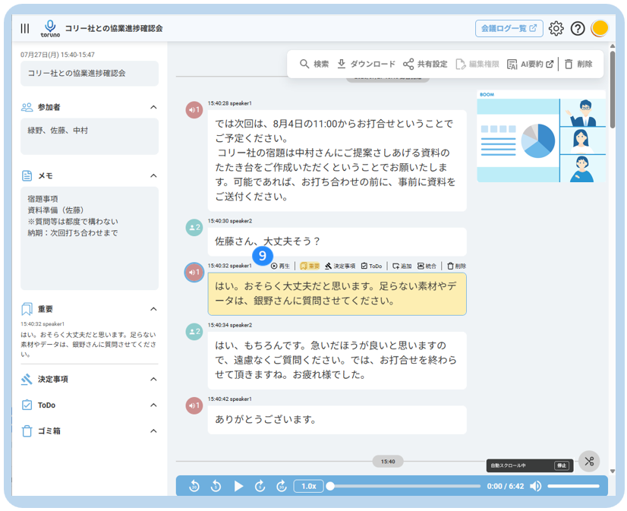The height and width of the screenshot is (511, 627).
Task: Mark the 15:40:32 utterance as ToDo
Action: click(x=371, y=266)
